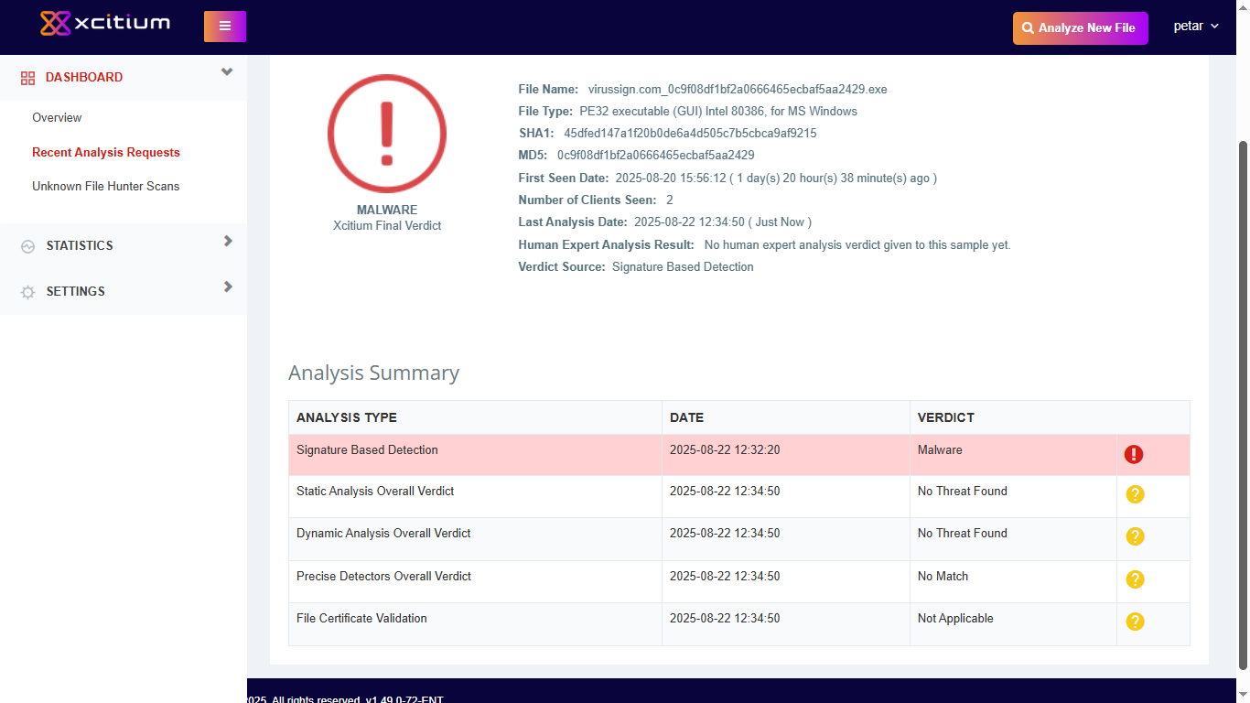Click question icon in Static Analysis row

(1135, 494)
